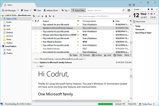Open the hamburger application menu

click(129, 10)
